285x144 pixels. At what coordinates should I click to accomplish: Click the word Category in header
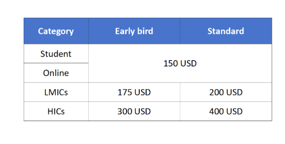(x=56, y=32)
